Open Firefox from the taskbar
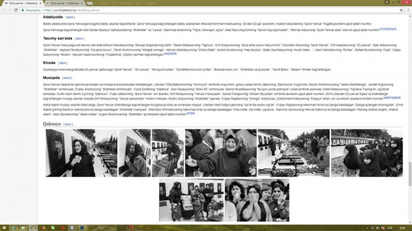The width and height of the screenshot is (412, 231). click(x=43, y=227)
